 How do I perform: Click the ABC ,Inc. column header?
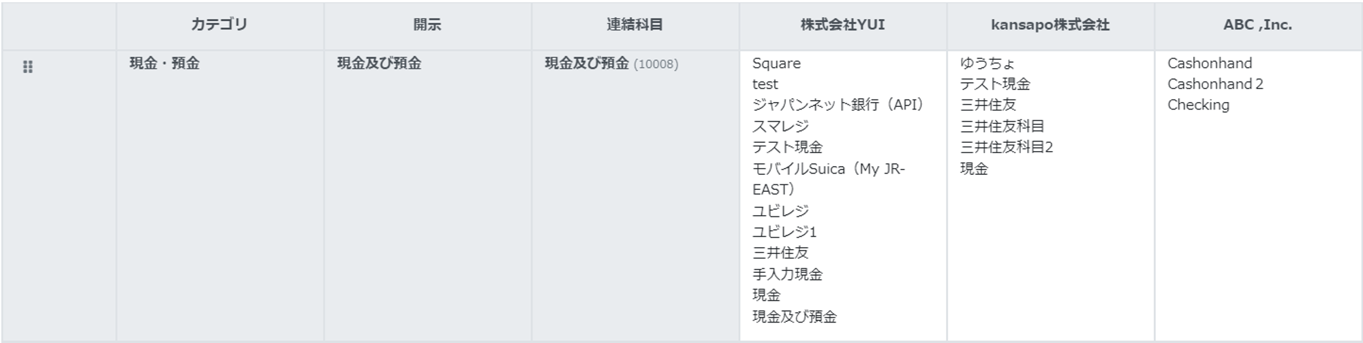(x=1258, y=25)
